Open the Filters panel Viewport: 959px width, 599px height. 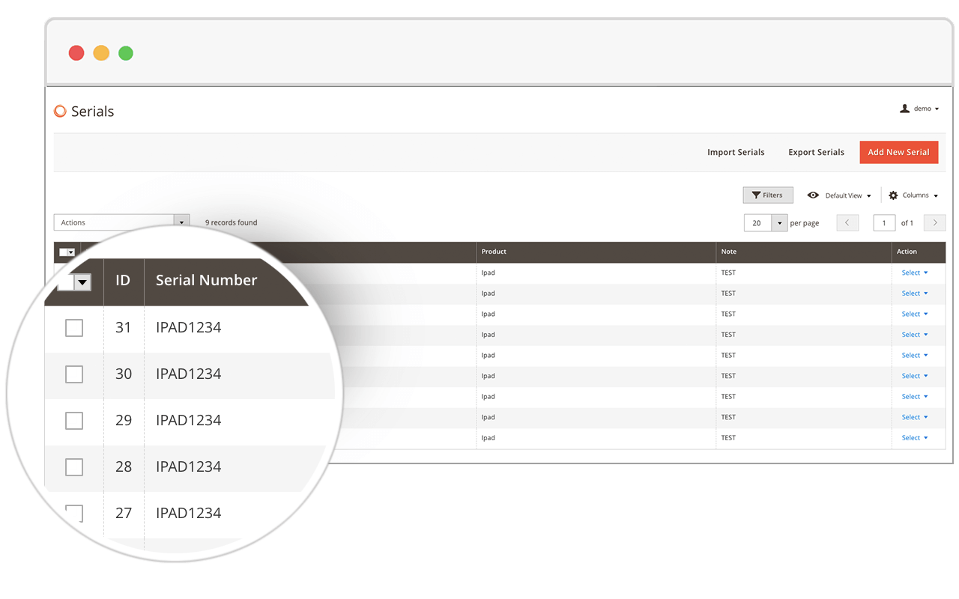coord(768,195)
